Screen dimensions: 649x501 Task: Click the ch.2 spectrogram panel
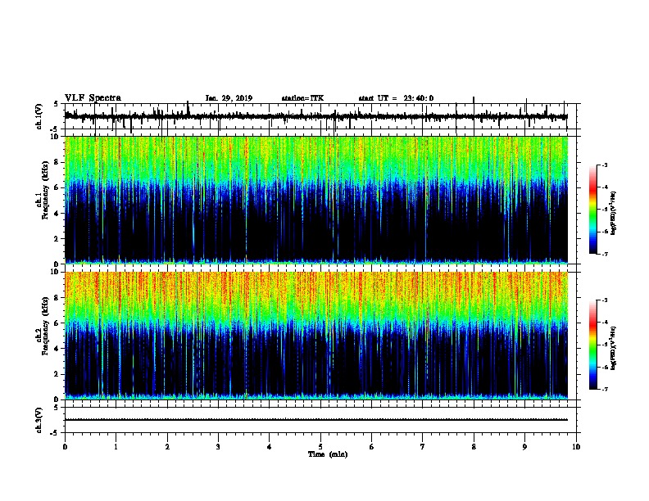click(x=316, y=336)
